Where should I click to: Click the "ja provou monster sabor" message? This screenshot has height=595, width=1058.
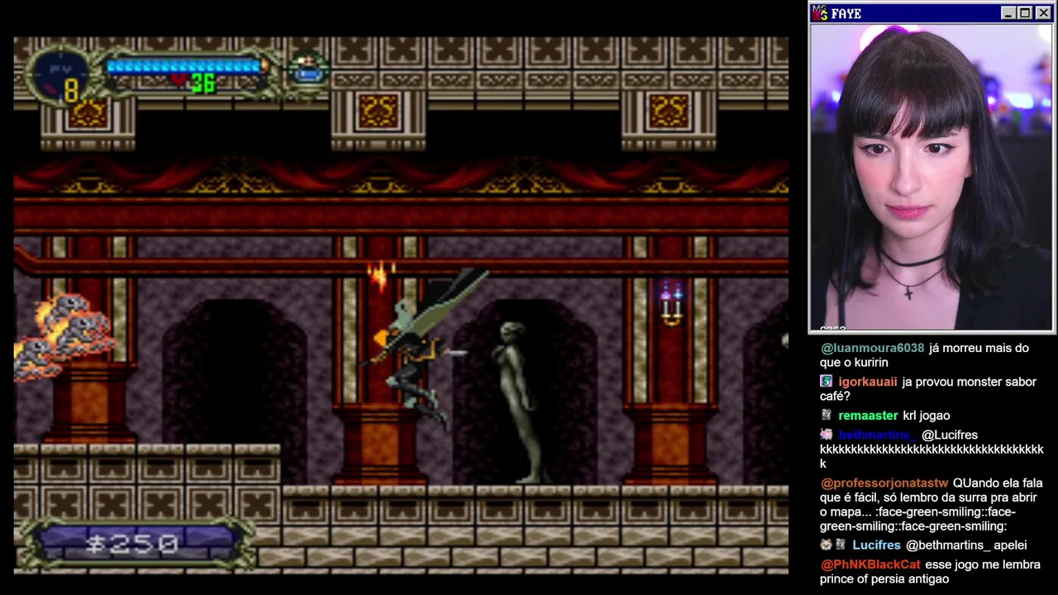(970, 382)
